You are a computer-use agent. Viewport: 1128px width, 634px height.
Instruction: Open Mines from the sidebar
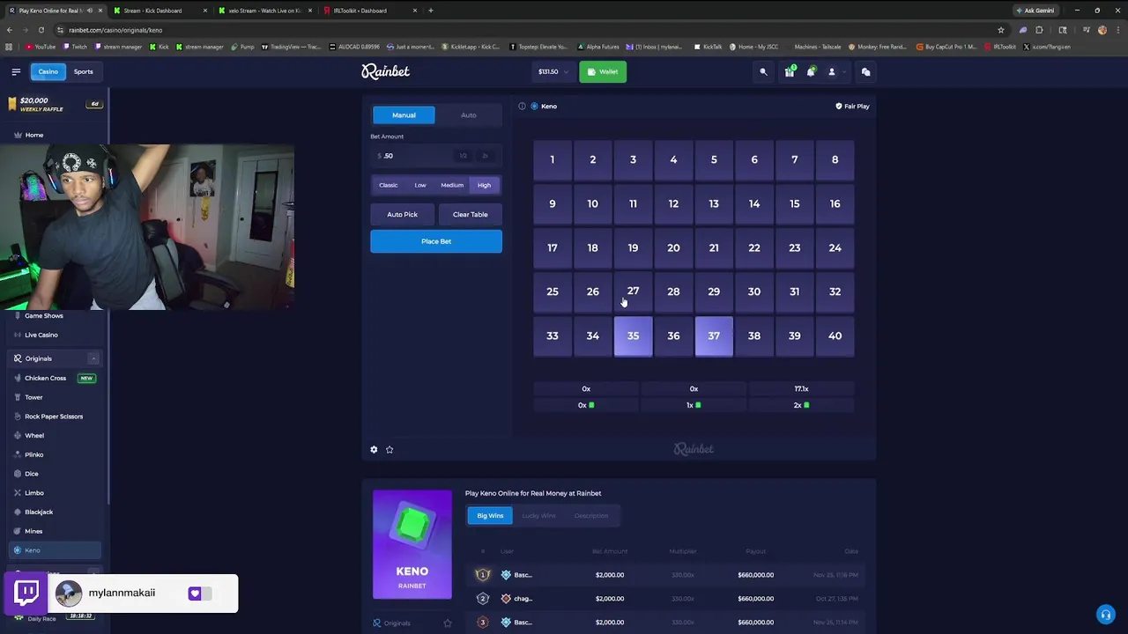coord(33,531)
